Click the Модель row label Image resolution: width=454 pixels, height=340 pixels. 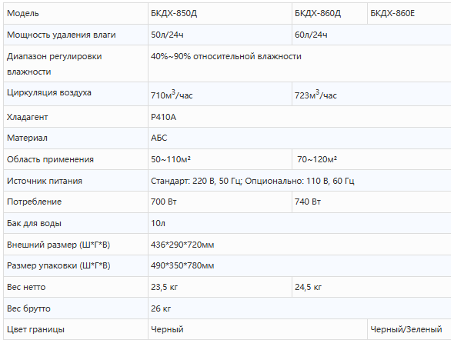click(22, 13)
